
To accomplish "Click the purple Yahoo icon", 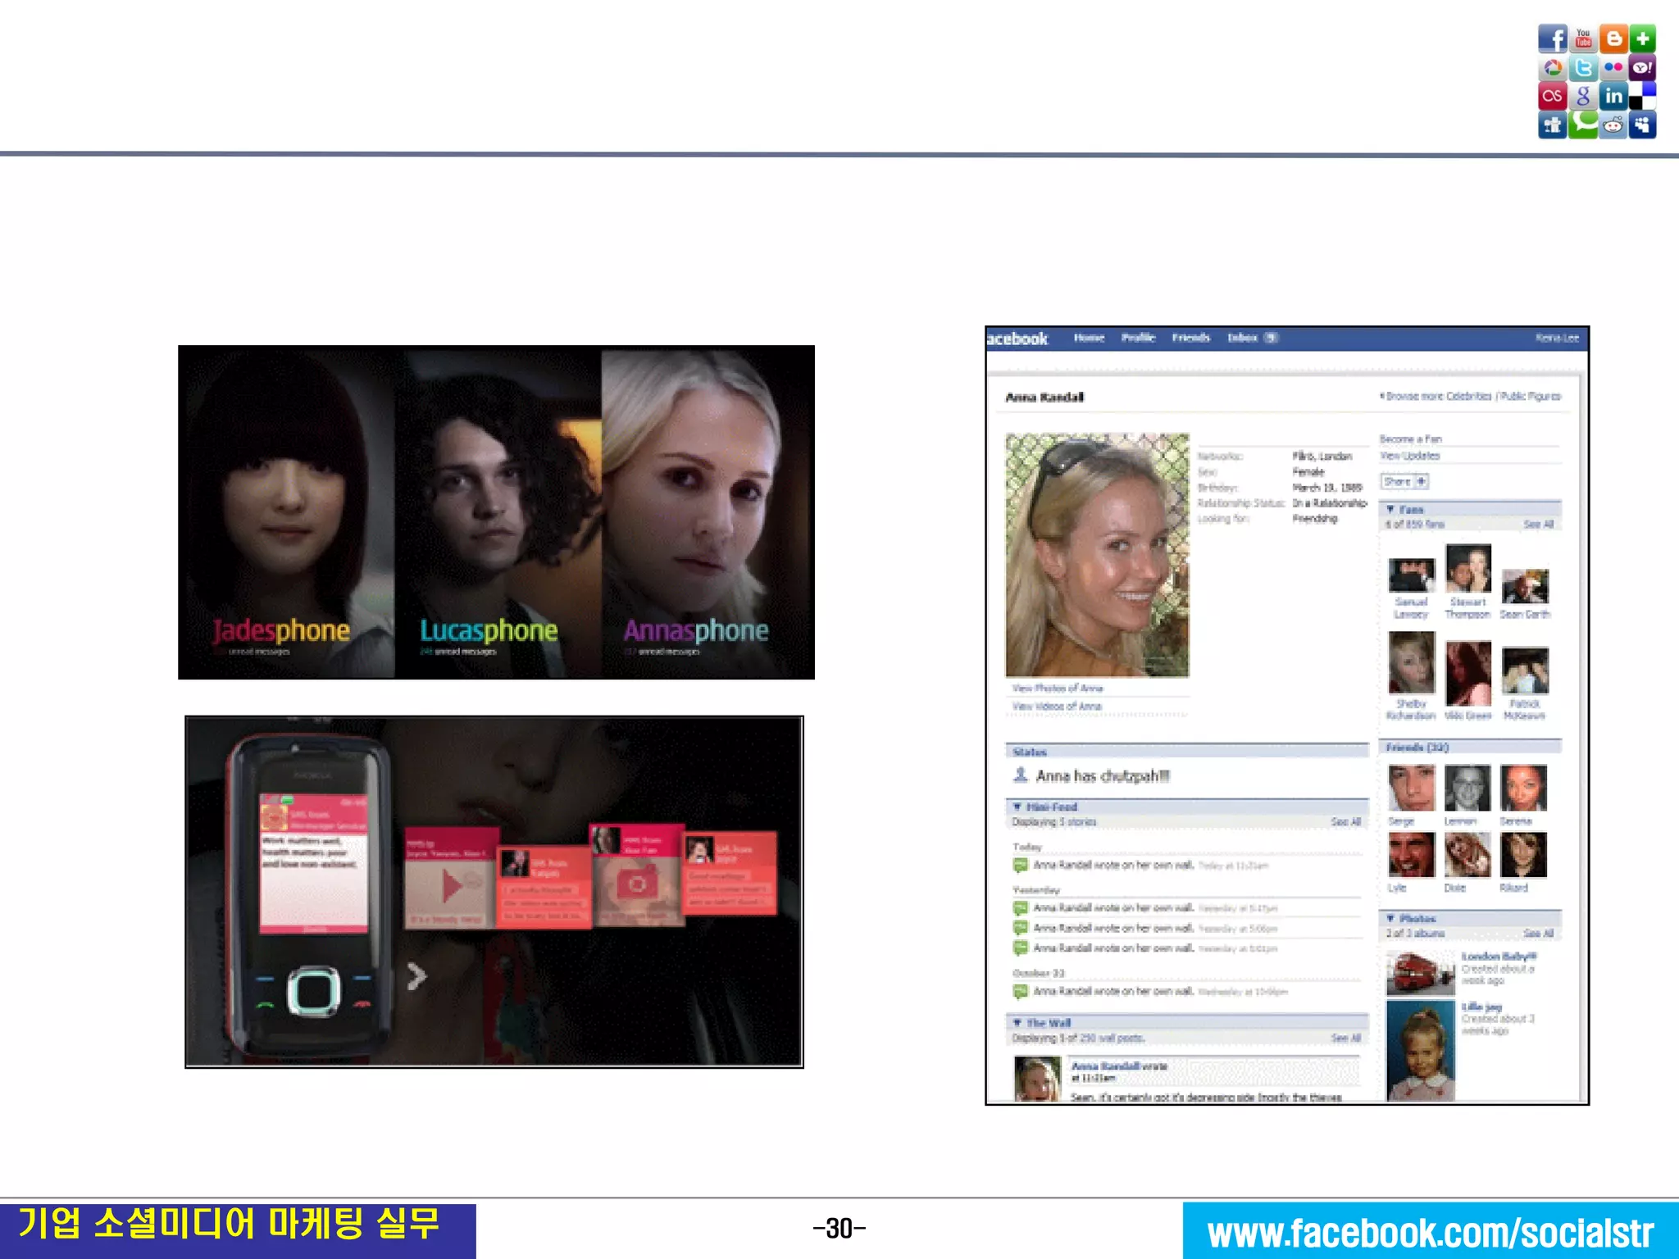I will 1642,68.
